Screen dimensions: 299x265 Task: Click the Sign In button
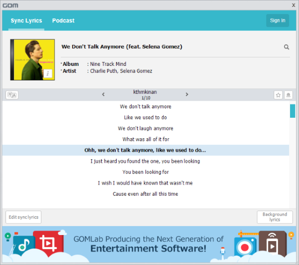coord(278,20)
